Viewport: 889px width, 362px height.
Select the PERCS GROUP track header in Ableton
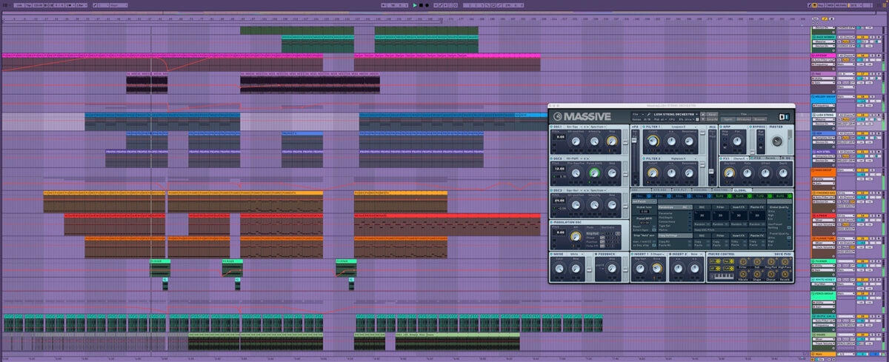coord(822,294)
